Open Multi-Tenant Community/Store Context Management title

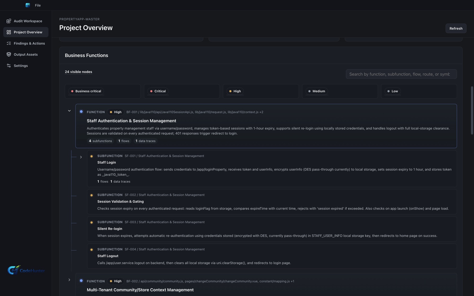[140, 290]
